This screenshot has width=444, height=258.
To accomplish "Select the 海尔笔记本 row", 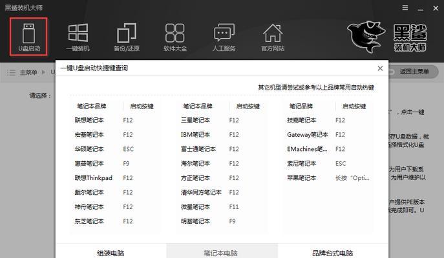I will click(x=220, y=163).
